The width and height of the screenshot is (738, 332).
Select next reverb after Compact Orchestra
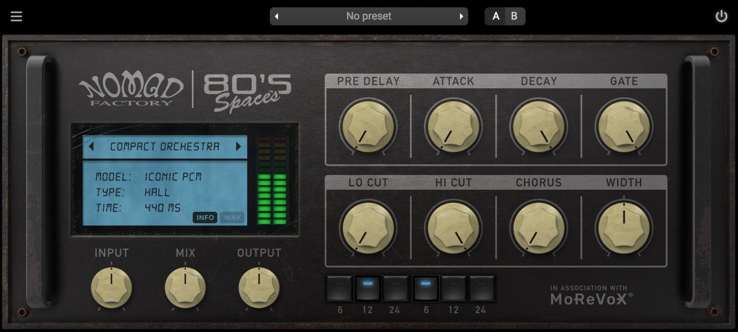(x=238, y=146)
